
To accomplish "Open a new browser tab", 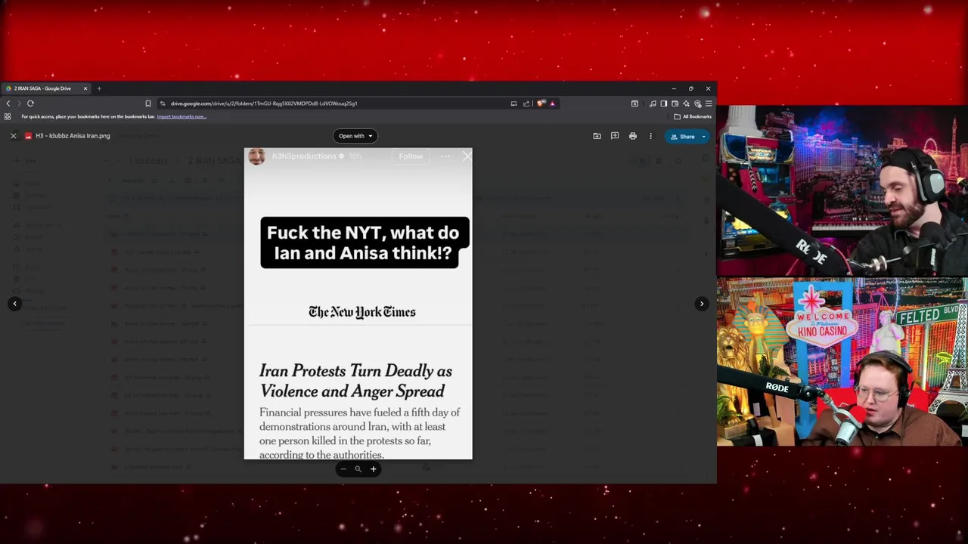I will 99,88.
